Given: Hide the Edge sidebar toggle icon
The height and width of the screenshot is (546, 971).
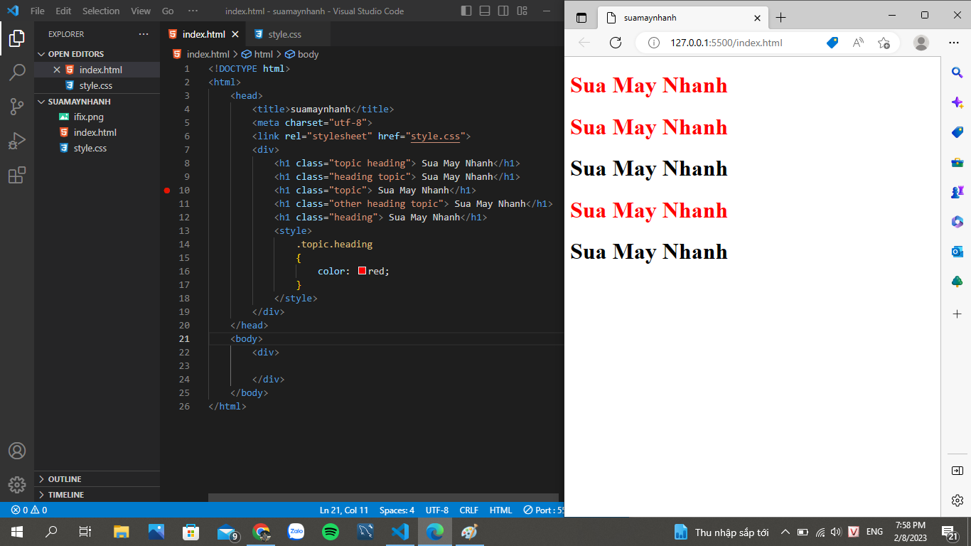Looking at the screenshot, I should (957, 471).
